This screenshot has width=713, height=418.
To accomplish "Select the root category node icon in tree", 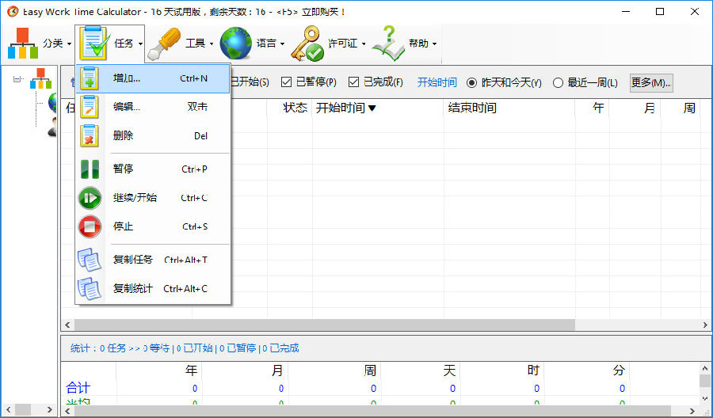I will [40, 78].
